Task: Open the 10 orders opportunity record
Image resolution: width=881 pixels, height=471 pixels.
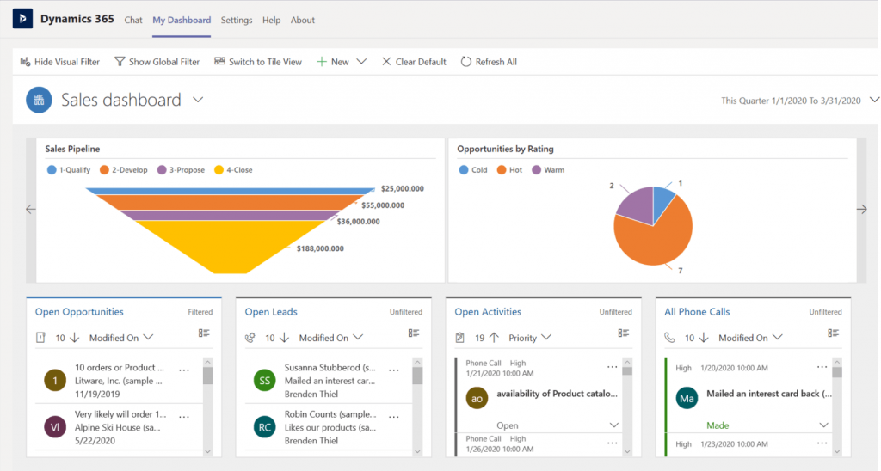Action: coord(114,368)
